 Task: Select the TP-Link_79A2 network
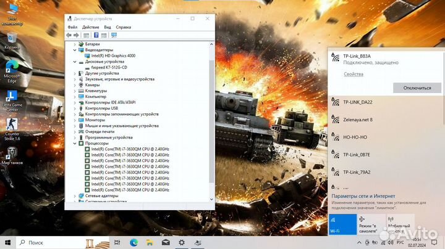pyautogui.click(x=386, y=173)
